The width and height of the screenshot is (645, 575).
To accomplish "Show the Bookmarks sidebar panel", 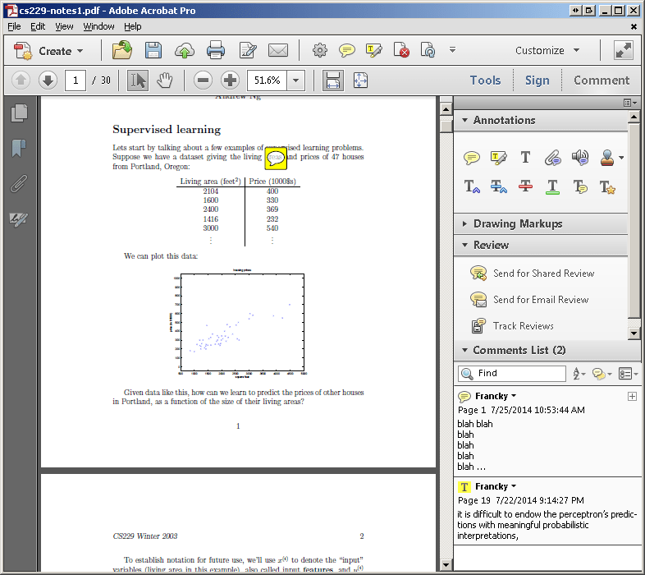I will coord(19,148).
